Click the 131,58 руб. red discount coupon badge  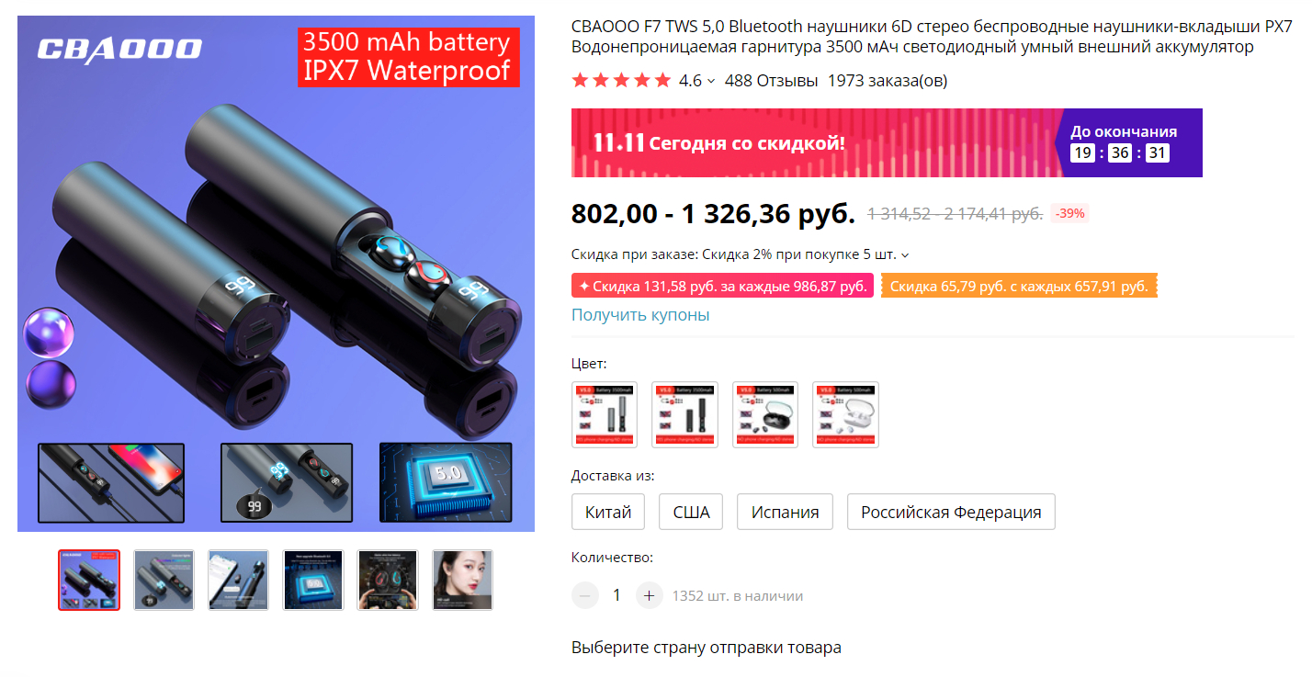(x=722, y=286)
